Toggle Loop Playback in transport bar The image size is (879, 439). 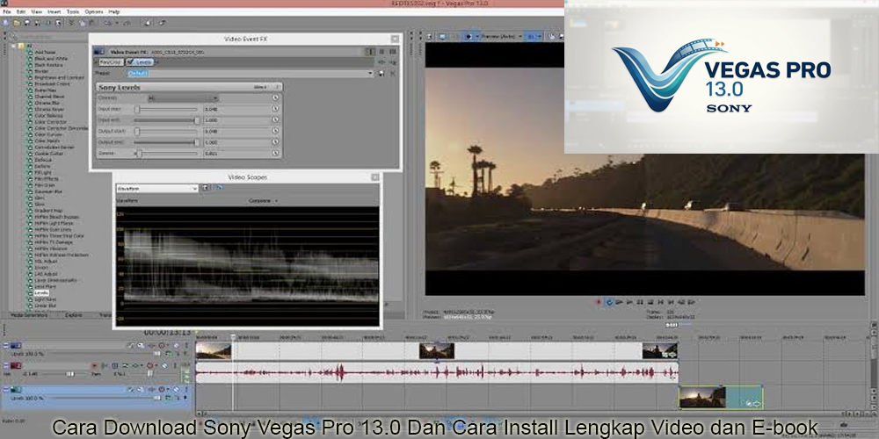tap(609, 302)
